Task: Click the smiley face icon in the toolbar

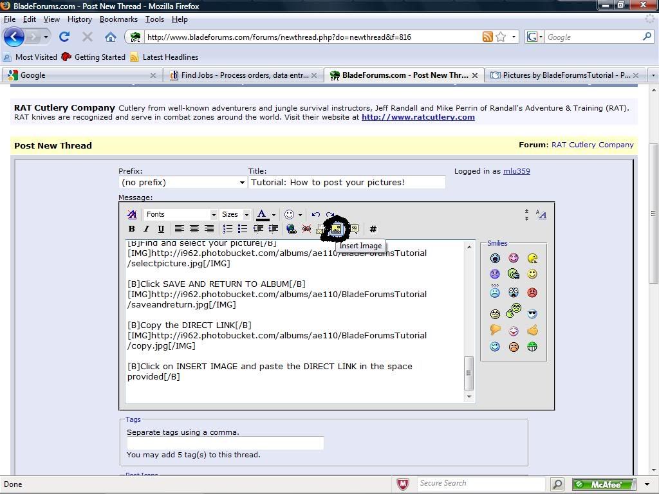Action: 289,214
